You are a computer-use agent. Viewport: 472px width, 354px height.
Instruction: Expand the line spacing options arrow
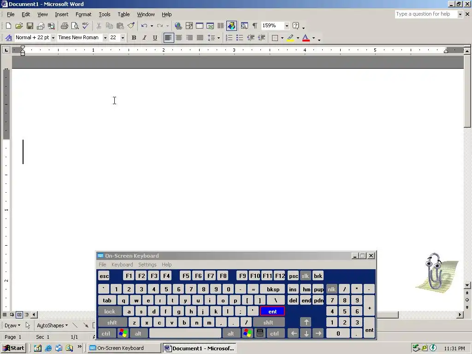click(x=218, y=38)
